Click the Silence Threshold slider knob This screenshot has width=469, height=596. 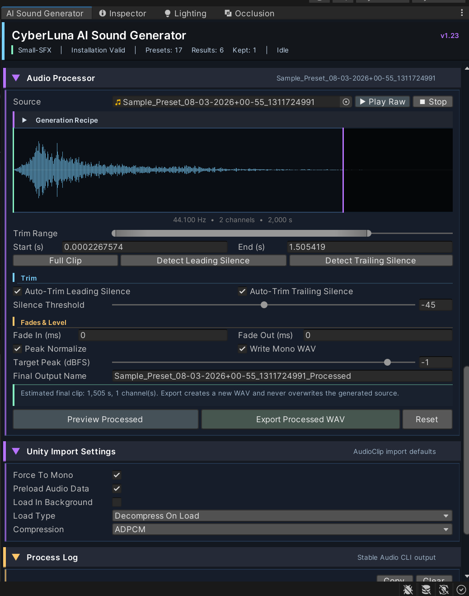[264, 305]
